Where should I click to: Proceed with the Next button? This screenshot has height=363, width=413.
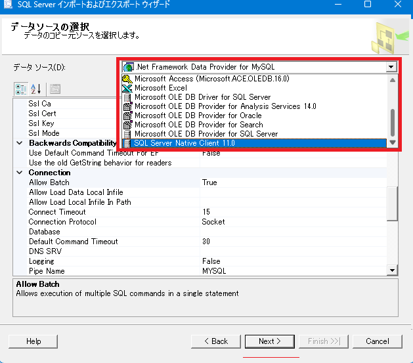pos(270,341)
